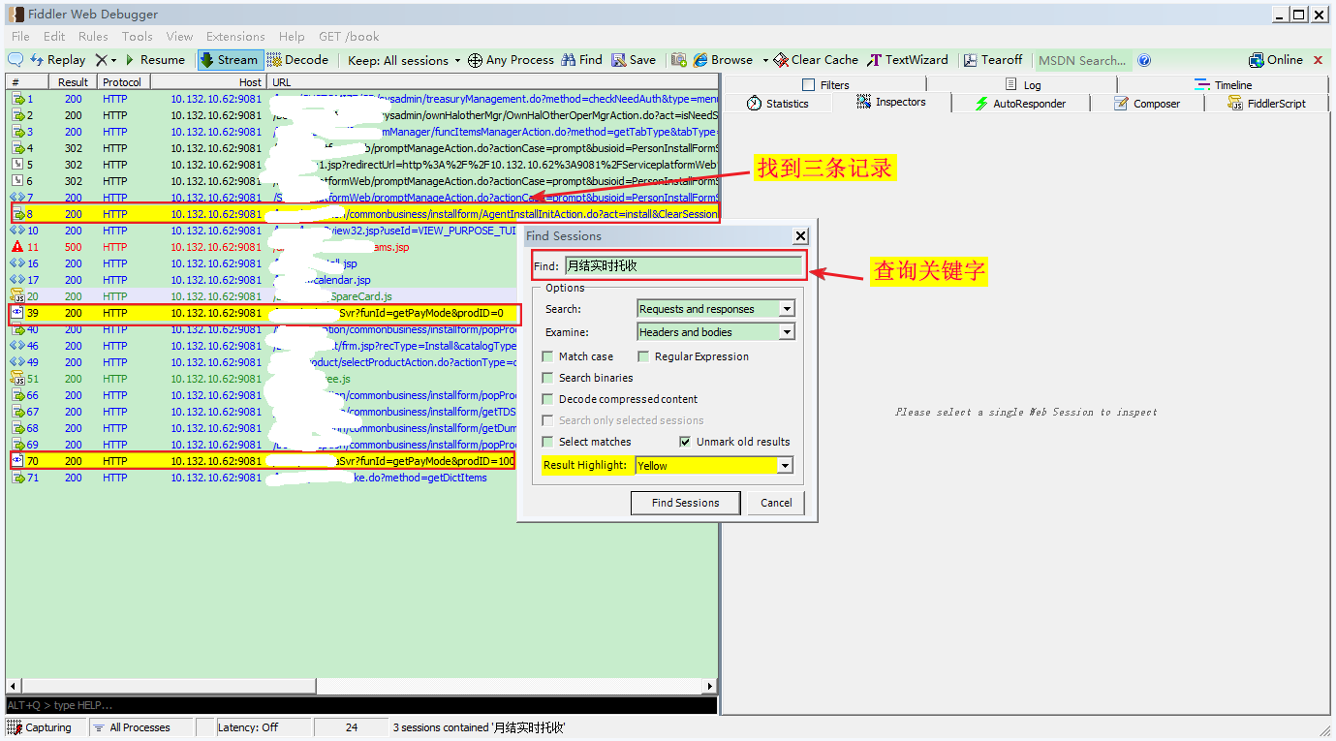Click the Browse button with IE icon
The height and width of the screenshot is (741, 1336).
724,60
